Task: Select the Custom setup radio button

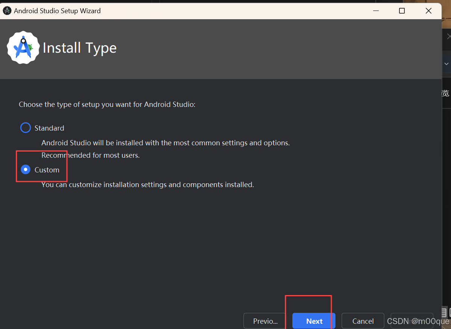Action: 25,169
